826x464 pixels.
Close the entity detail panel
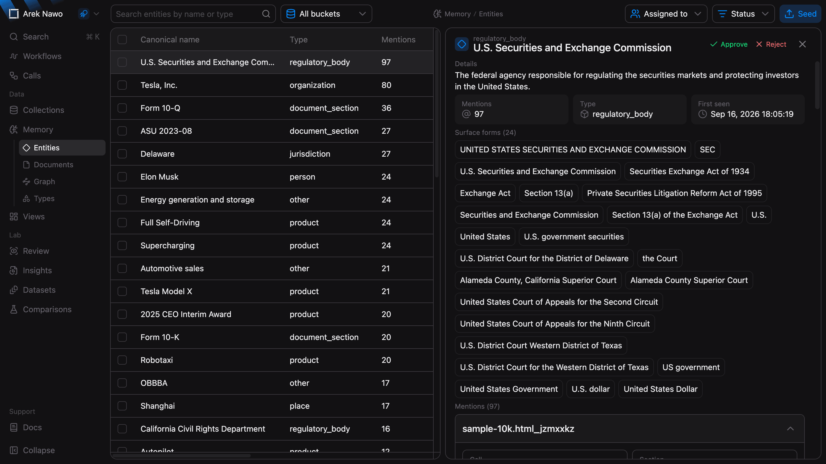[x=802, y=44]
